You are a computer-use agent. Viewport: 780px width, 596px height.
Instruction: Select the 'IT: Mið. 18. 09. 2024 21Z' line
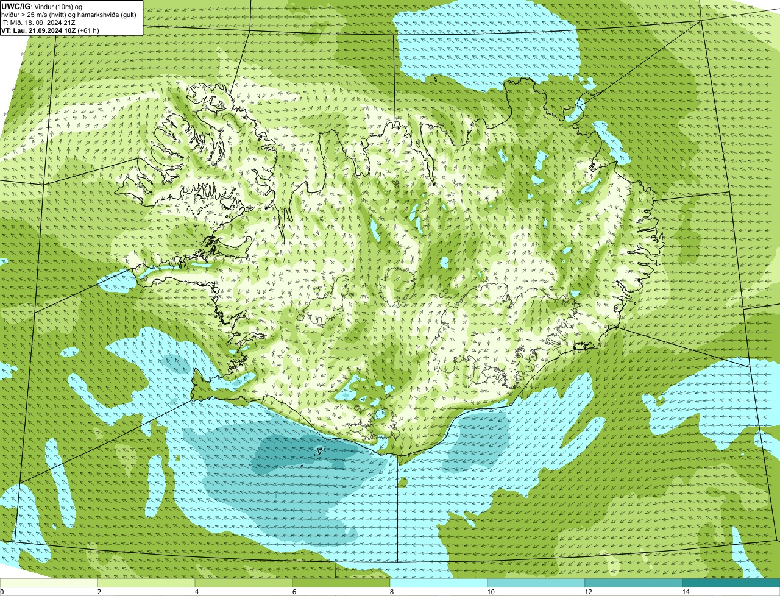pyautogui.click(x=38, y=22)
